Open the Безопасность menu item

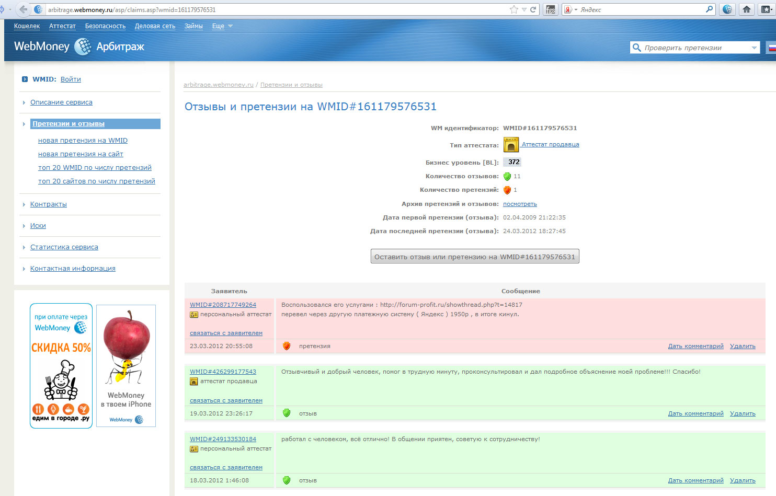click(105, 26)
